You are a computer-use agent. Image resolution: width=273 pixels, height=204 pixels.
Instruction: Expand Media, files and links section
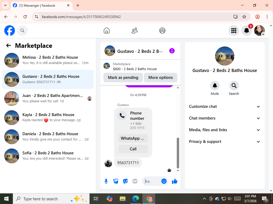(x=224, y=130)
